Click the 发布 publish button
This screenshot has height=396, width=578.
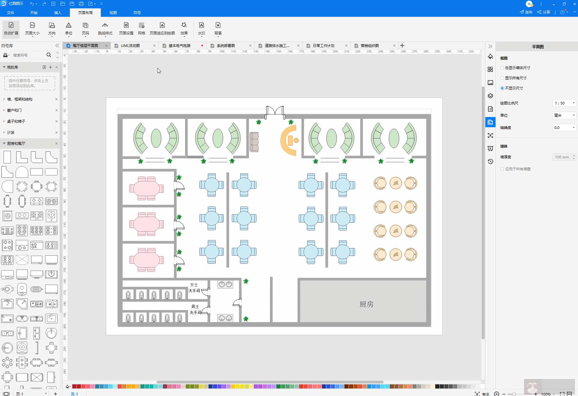click(526, 12)
